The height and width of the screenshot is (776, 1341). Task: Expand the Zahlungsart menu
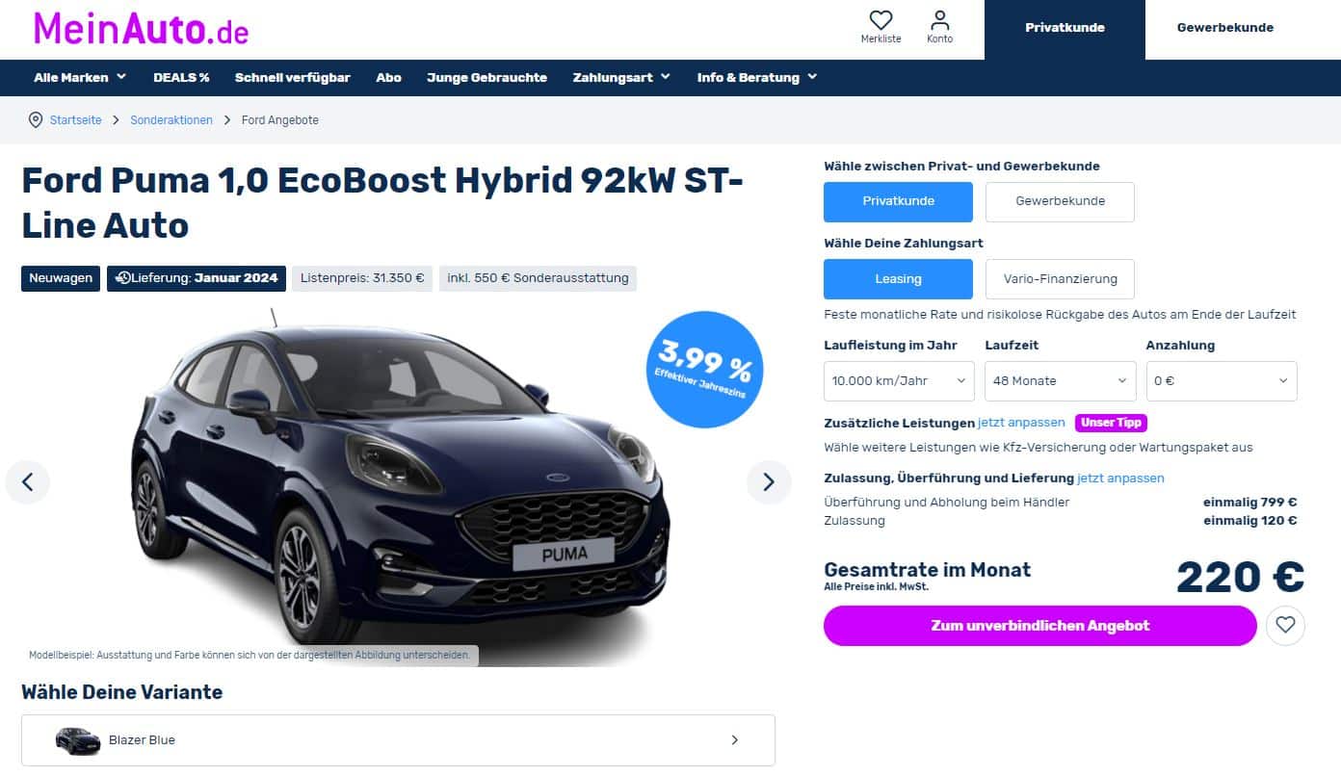coord(621,78)
